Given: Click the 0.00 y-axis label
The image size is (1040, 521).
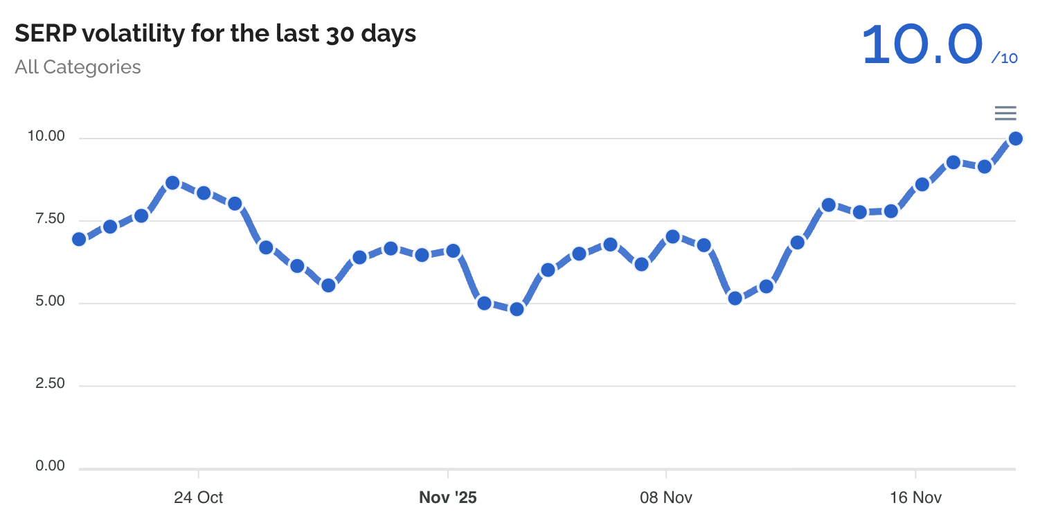Looking at the screenshot, I should [50, 467].
